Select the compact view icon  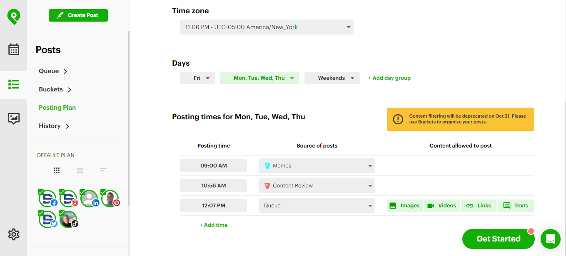click(103, 170)
